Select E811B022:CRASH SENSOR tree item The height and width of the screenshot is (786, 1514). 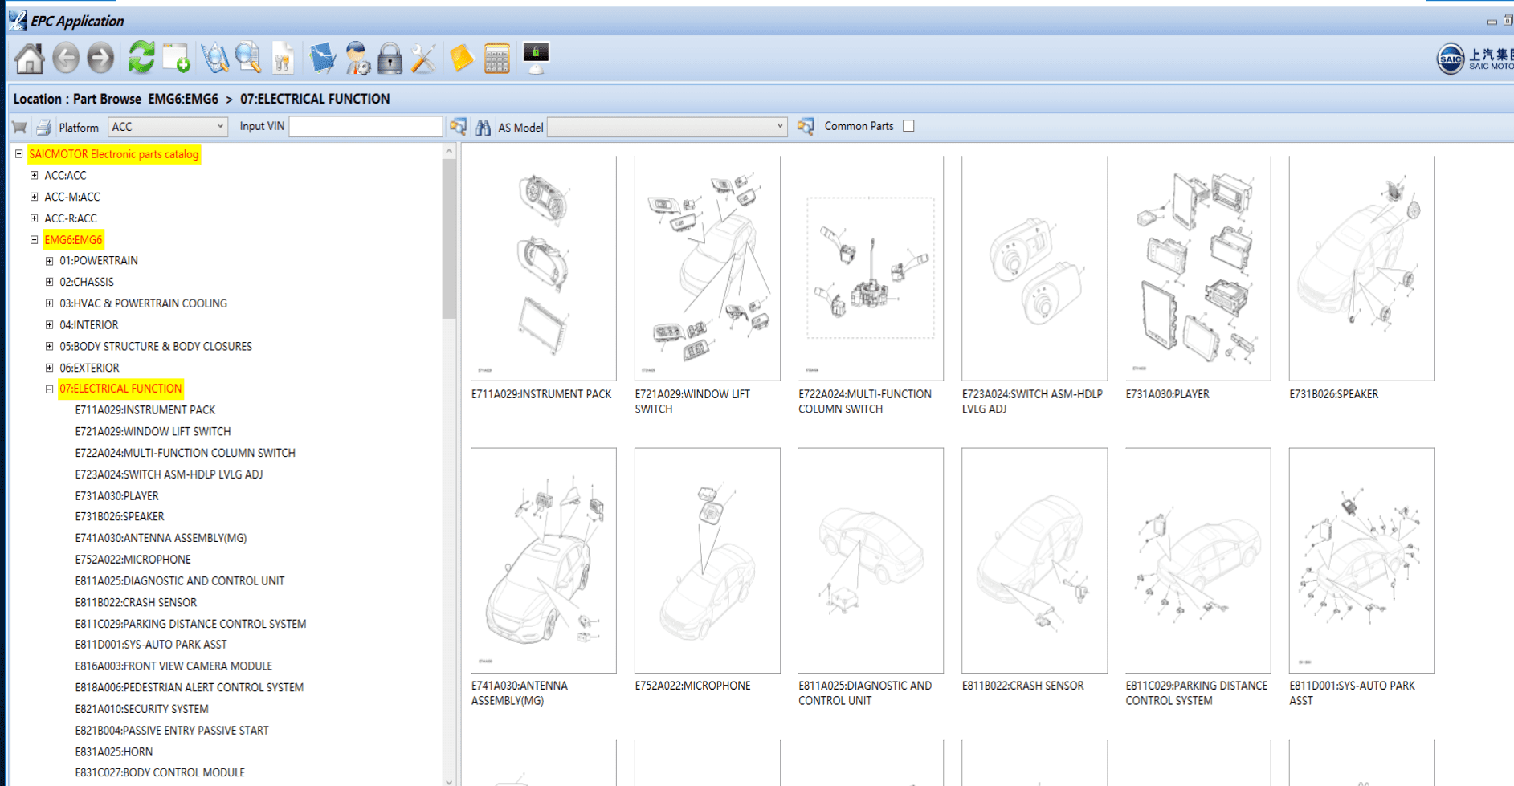[x=136, y=602]
